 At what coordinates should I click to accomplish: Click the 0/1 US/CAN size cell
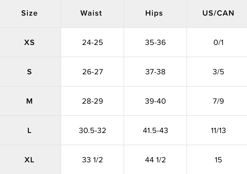[x=218, y=43]
